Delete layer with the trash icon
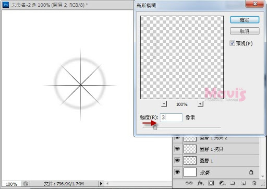The width and height of the screenshot is (267, 189). click(254, 183)
